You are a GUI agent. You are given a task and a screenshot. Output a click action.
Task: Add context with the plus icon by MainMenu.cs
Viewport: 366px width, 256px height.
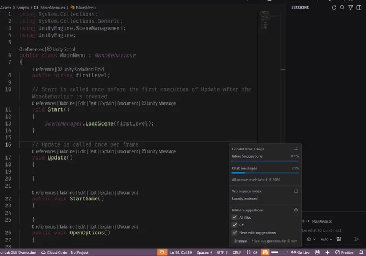303,221
